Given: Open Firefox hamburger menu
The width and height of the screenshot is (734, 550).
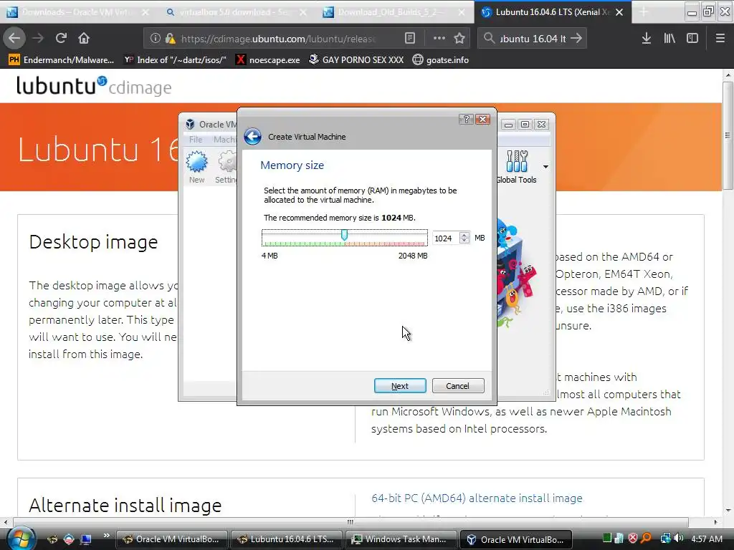Looking at the screenshot, I should coord(720,39).
